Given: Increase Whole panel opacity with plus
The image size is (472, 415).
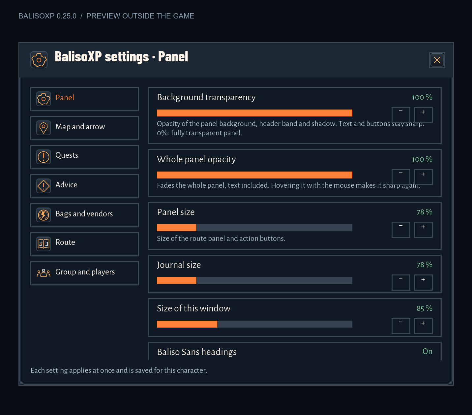Looking at the screenshot, I should (x=423, y=177).
